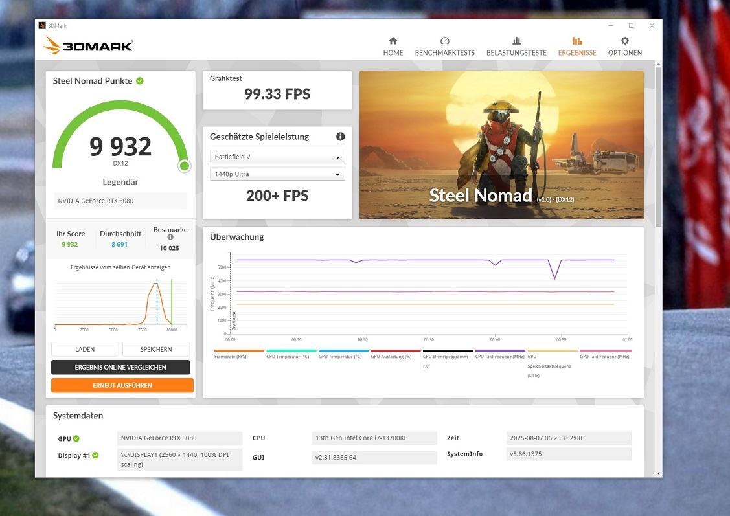
Task: Click the Belastungsteste bar chart icon
Action: coord(516,41)
